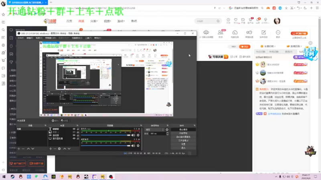Viewport: 321px width, 180px height.
Task: Add a new scene with the plus icon
Action: pyautogui.click(x=18, y=149)
